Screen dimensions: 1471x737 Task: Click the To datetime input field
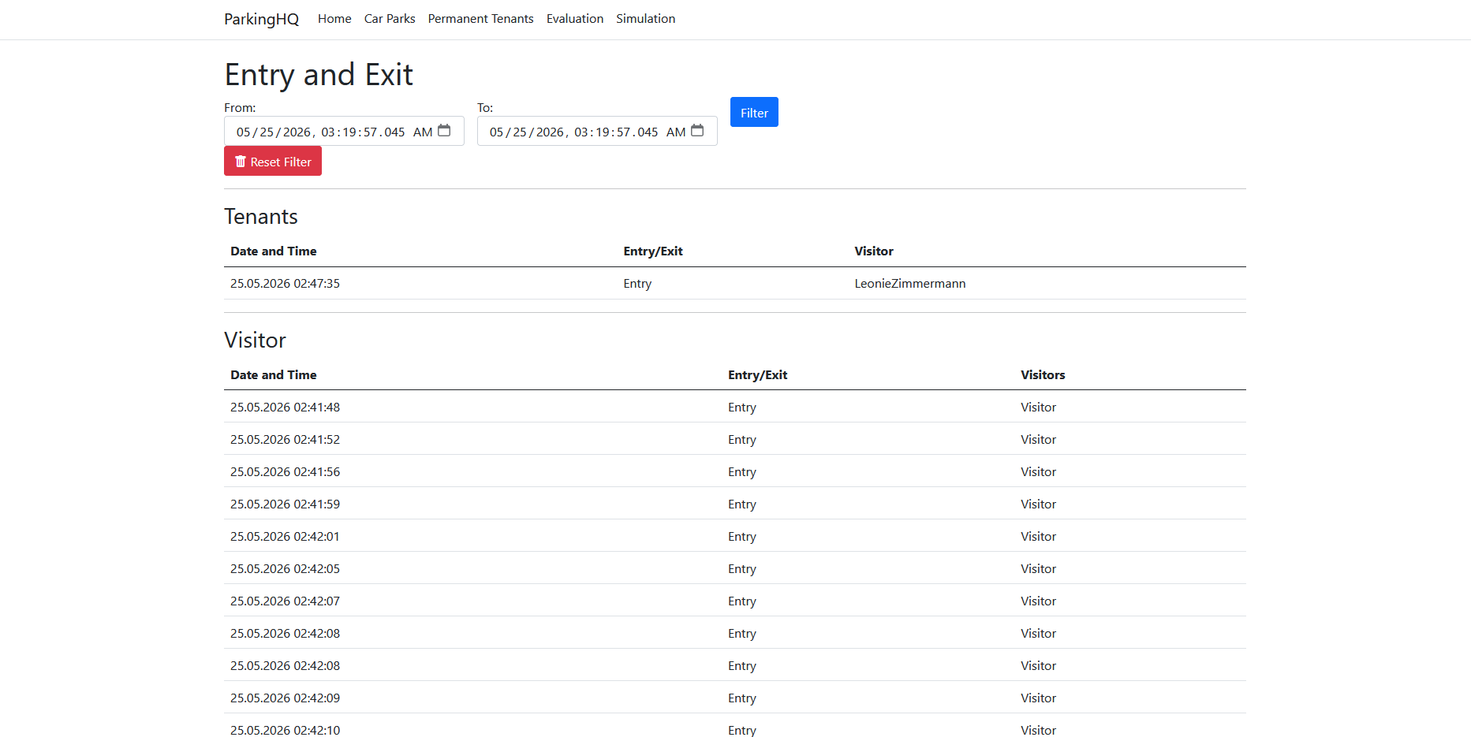tap(597, 131)
